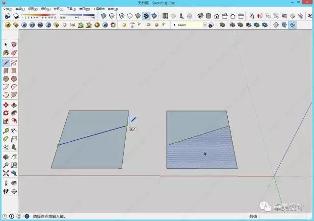Screen dimensions: 314x221
Task: Switch to Monochrome face style
Action: (154, 16)
